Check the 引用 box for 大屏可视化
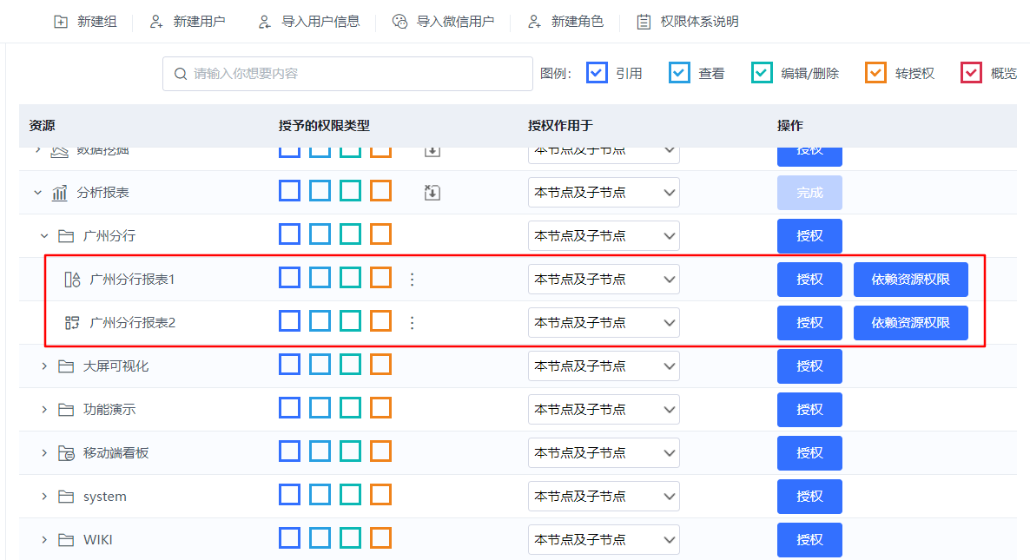The width and height of the screenshot is (1030, 560). click(290, 365)
